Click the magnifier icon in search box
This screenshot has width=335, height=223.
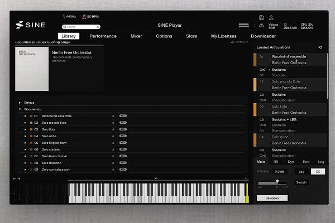coord(65,27)
